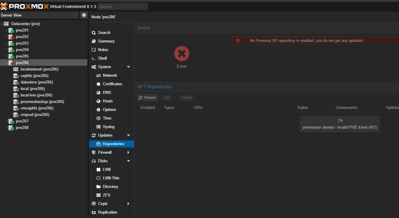This screenshot has height=218, width=399.
Task: Select the pve204 node label
Action: (22, 50)
